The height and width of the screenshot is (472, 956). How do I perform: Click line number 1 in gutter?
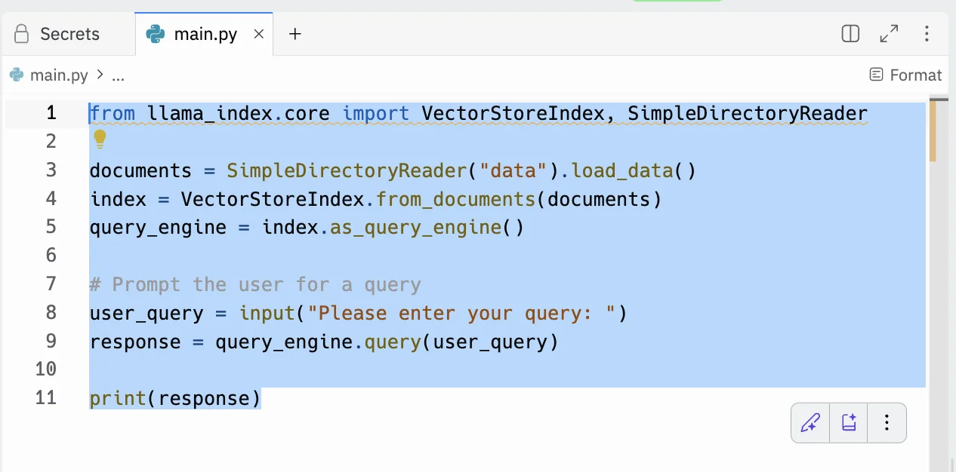51,113
